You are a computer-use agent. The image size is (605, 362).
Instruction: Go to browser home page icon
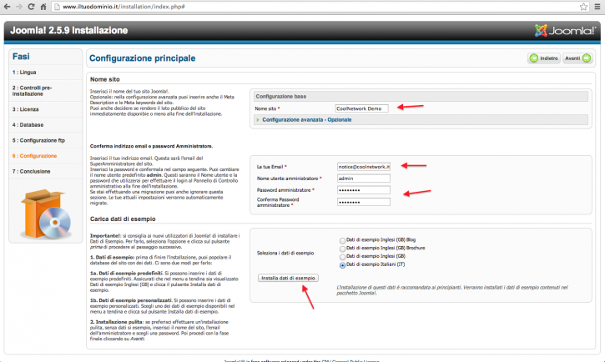coord(43,7)
